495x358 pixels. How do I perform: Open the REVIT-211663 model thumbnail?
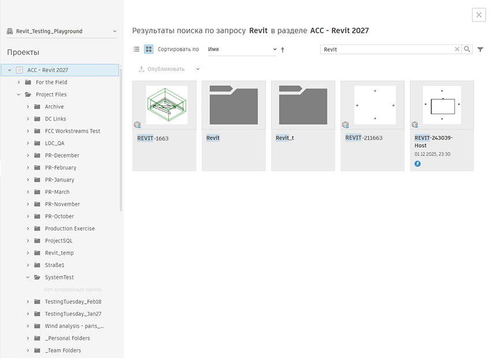[x=375, y=105]
